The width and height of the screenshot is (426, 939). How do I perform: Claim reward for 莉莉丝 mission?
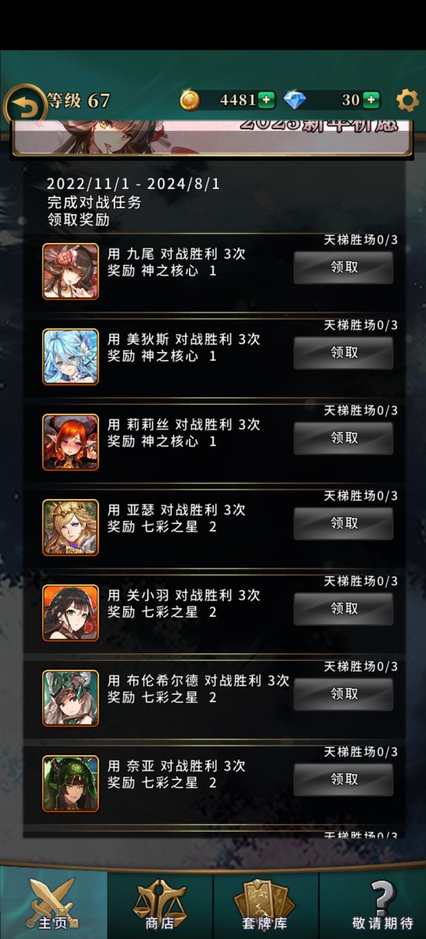(x=344, y=438)
